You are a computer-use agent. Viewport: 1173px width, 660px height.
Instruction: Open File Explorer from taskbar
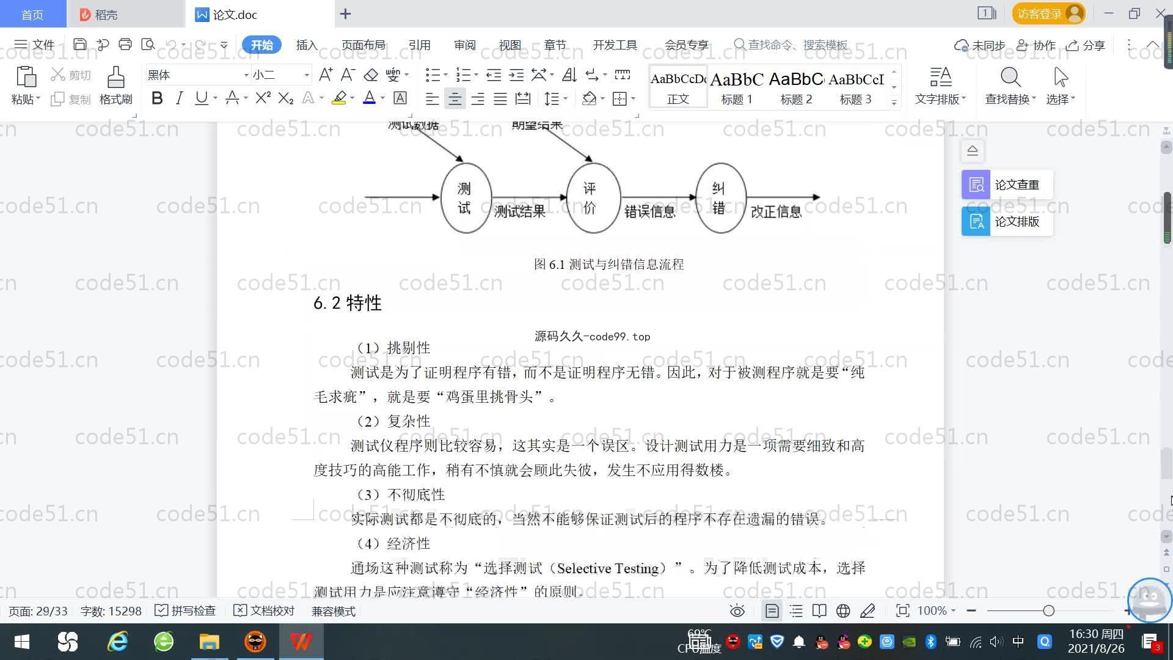click(209, 642)
